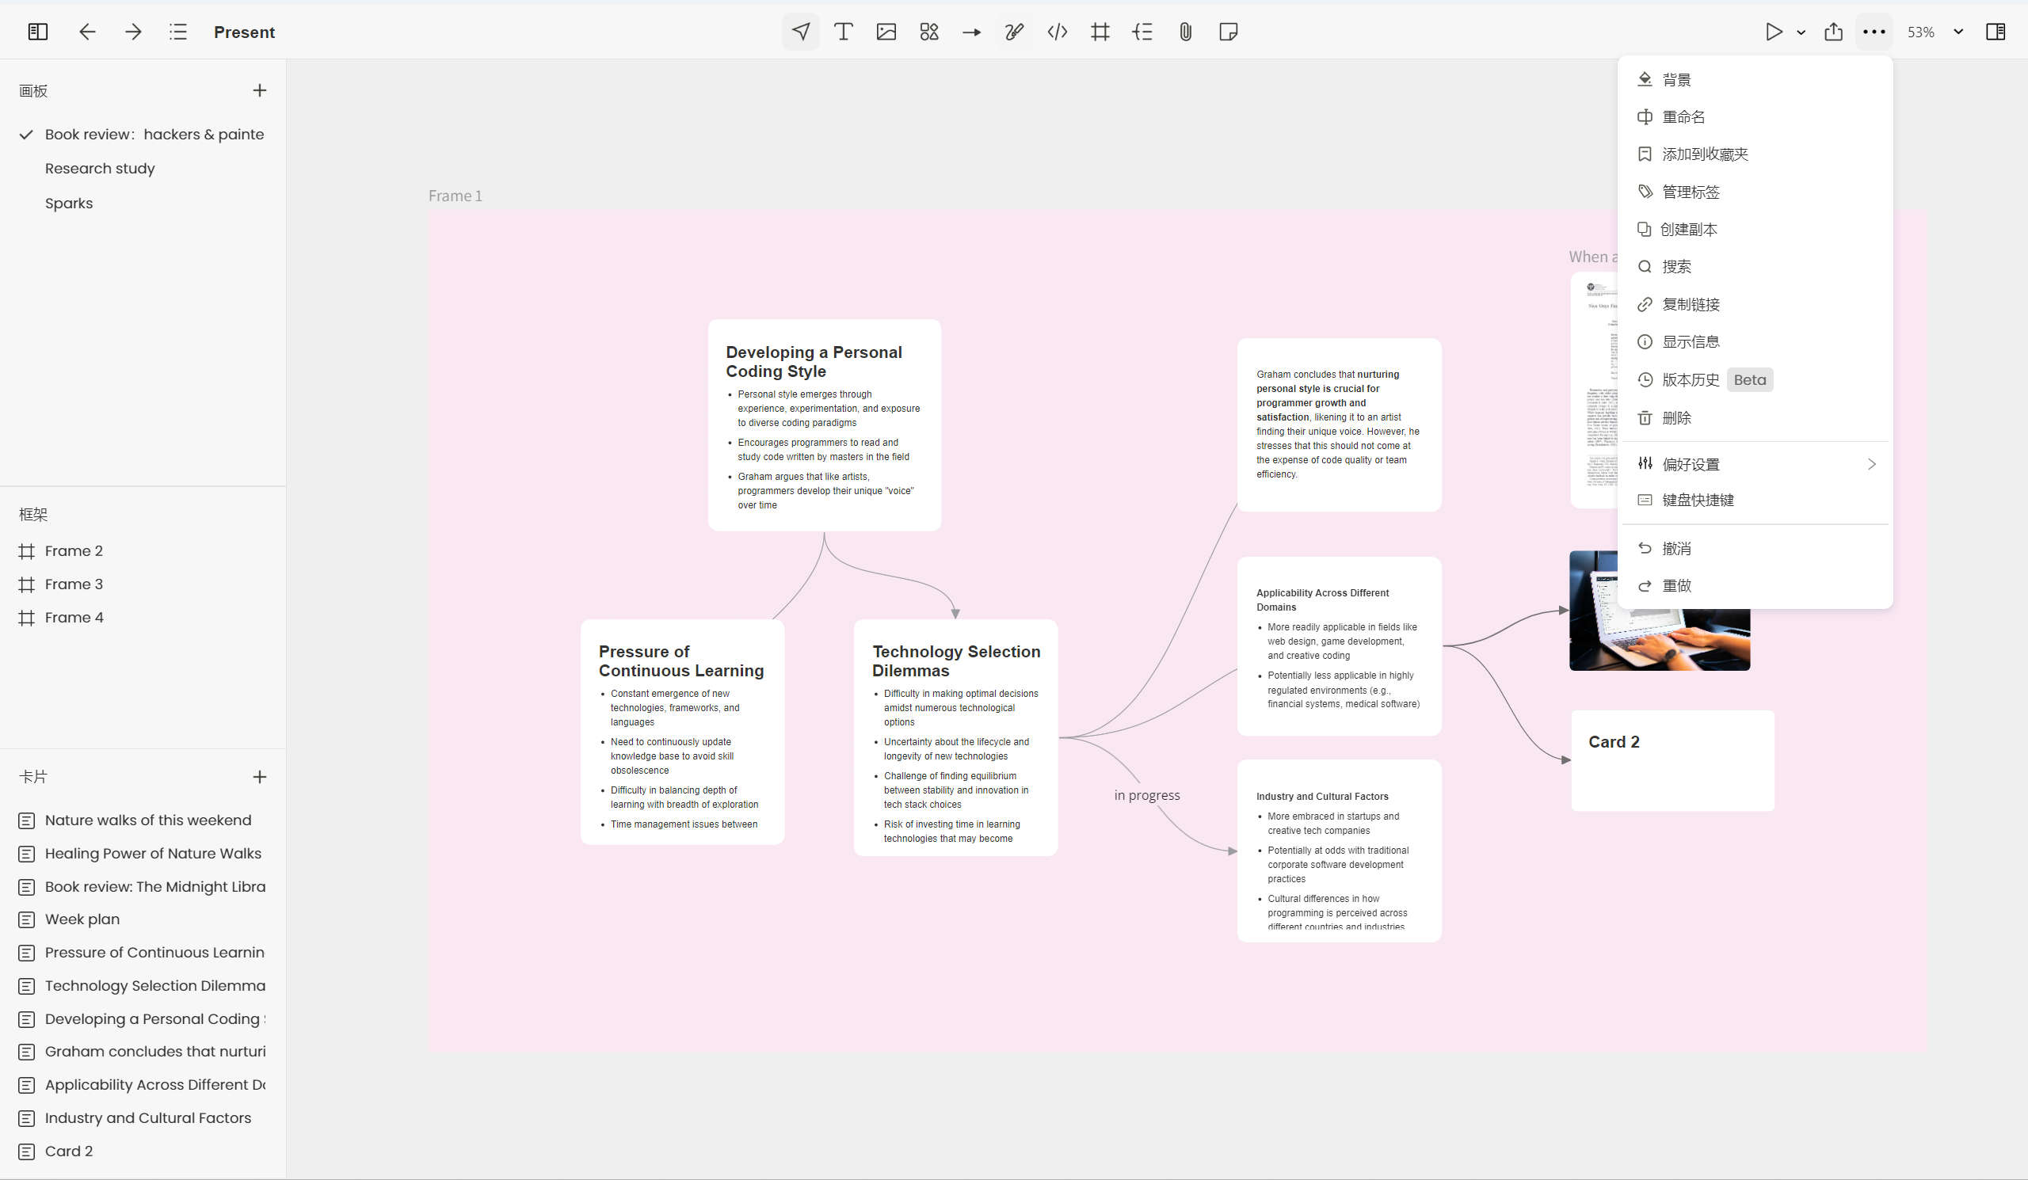Close the three-dots more menu
The image size is (2028, 1180).
pyautogui.click(x=1874, y=32)
